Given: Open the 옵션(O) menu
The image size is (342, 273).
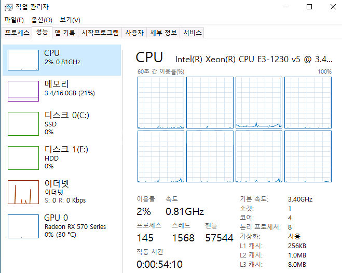Looking at the screenshot, I should point(42,20).
